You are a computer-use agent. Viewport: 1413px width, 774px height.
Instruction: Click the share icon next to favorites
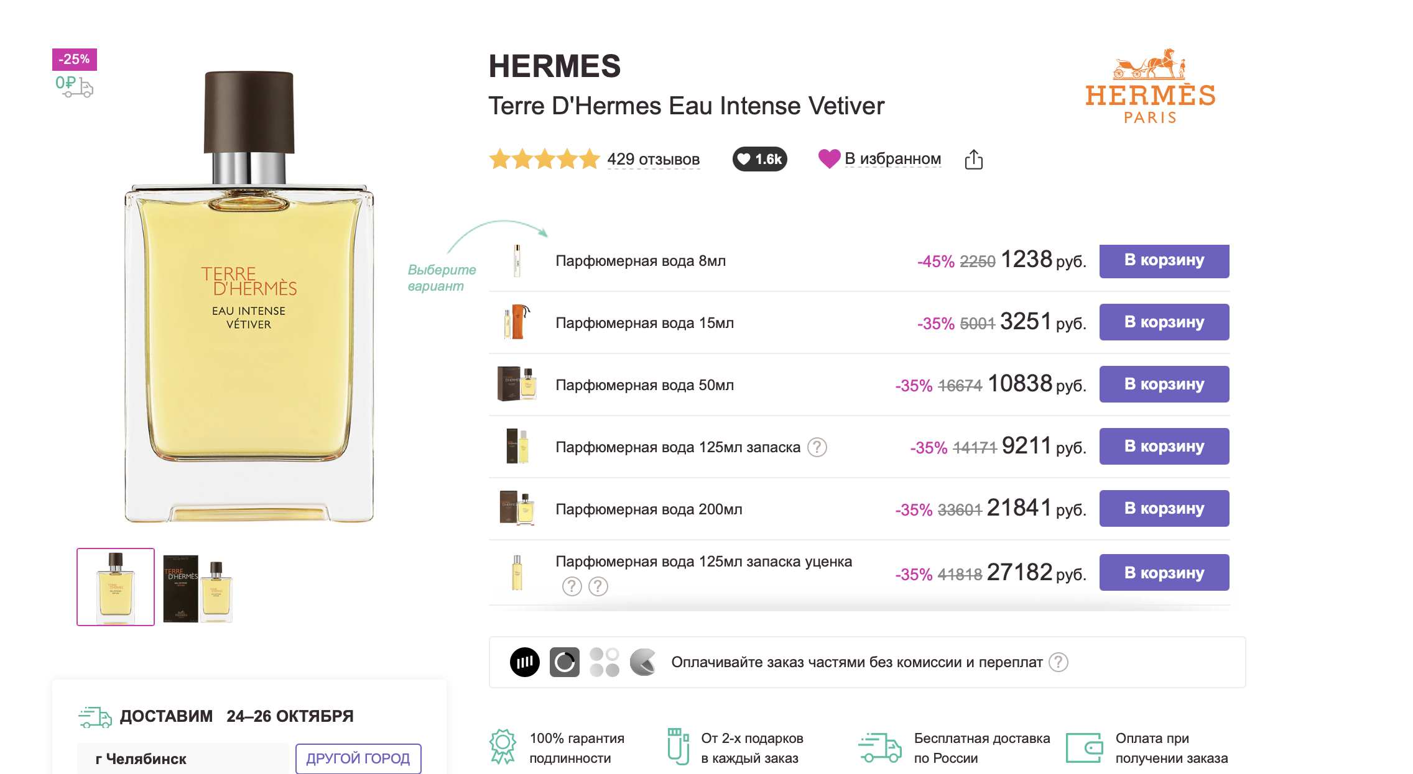(973, 160)
